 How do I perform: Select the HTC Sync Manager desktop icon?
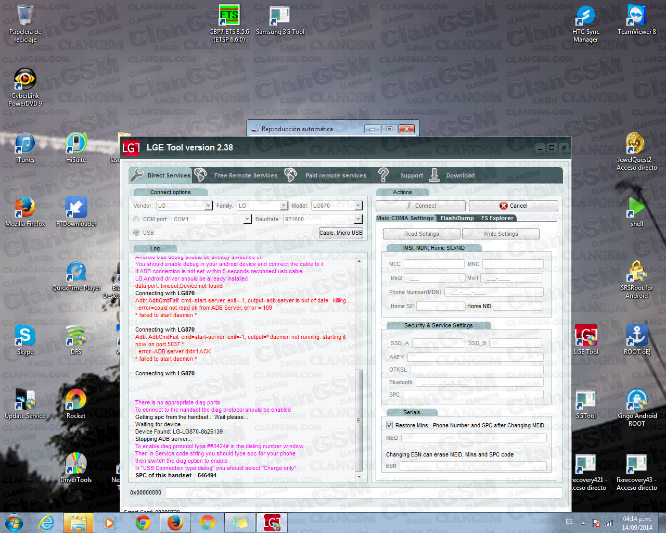tap(585, 24)
